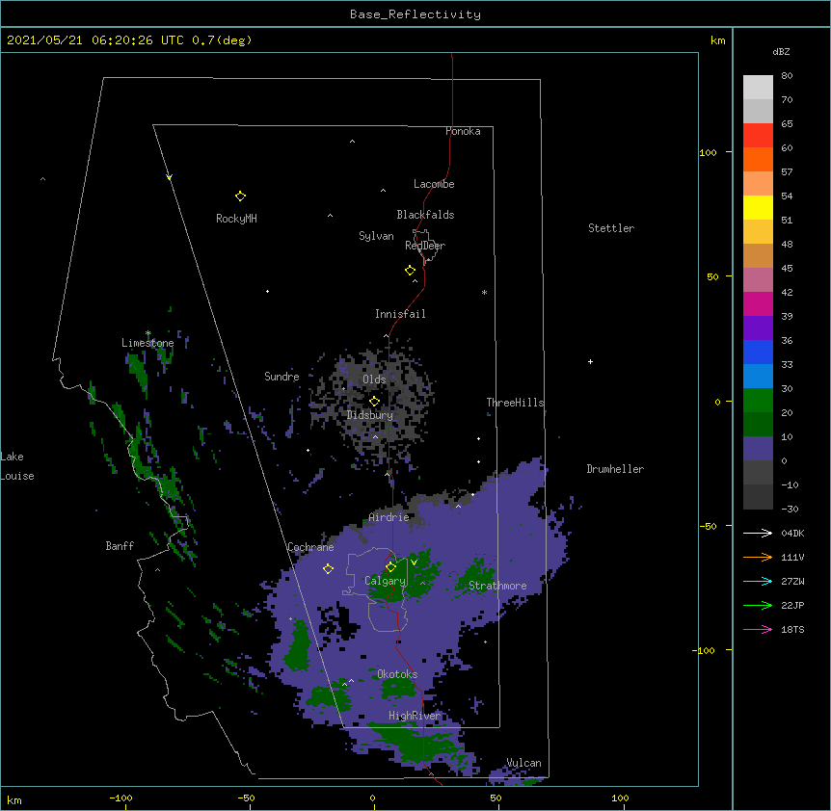Click the yellow marker inside Calgary boundary
The width and height of the screenshot is (831, 811).
tap(390, 567)
